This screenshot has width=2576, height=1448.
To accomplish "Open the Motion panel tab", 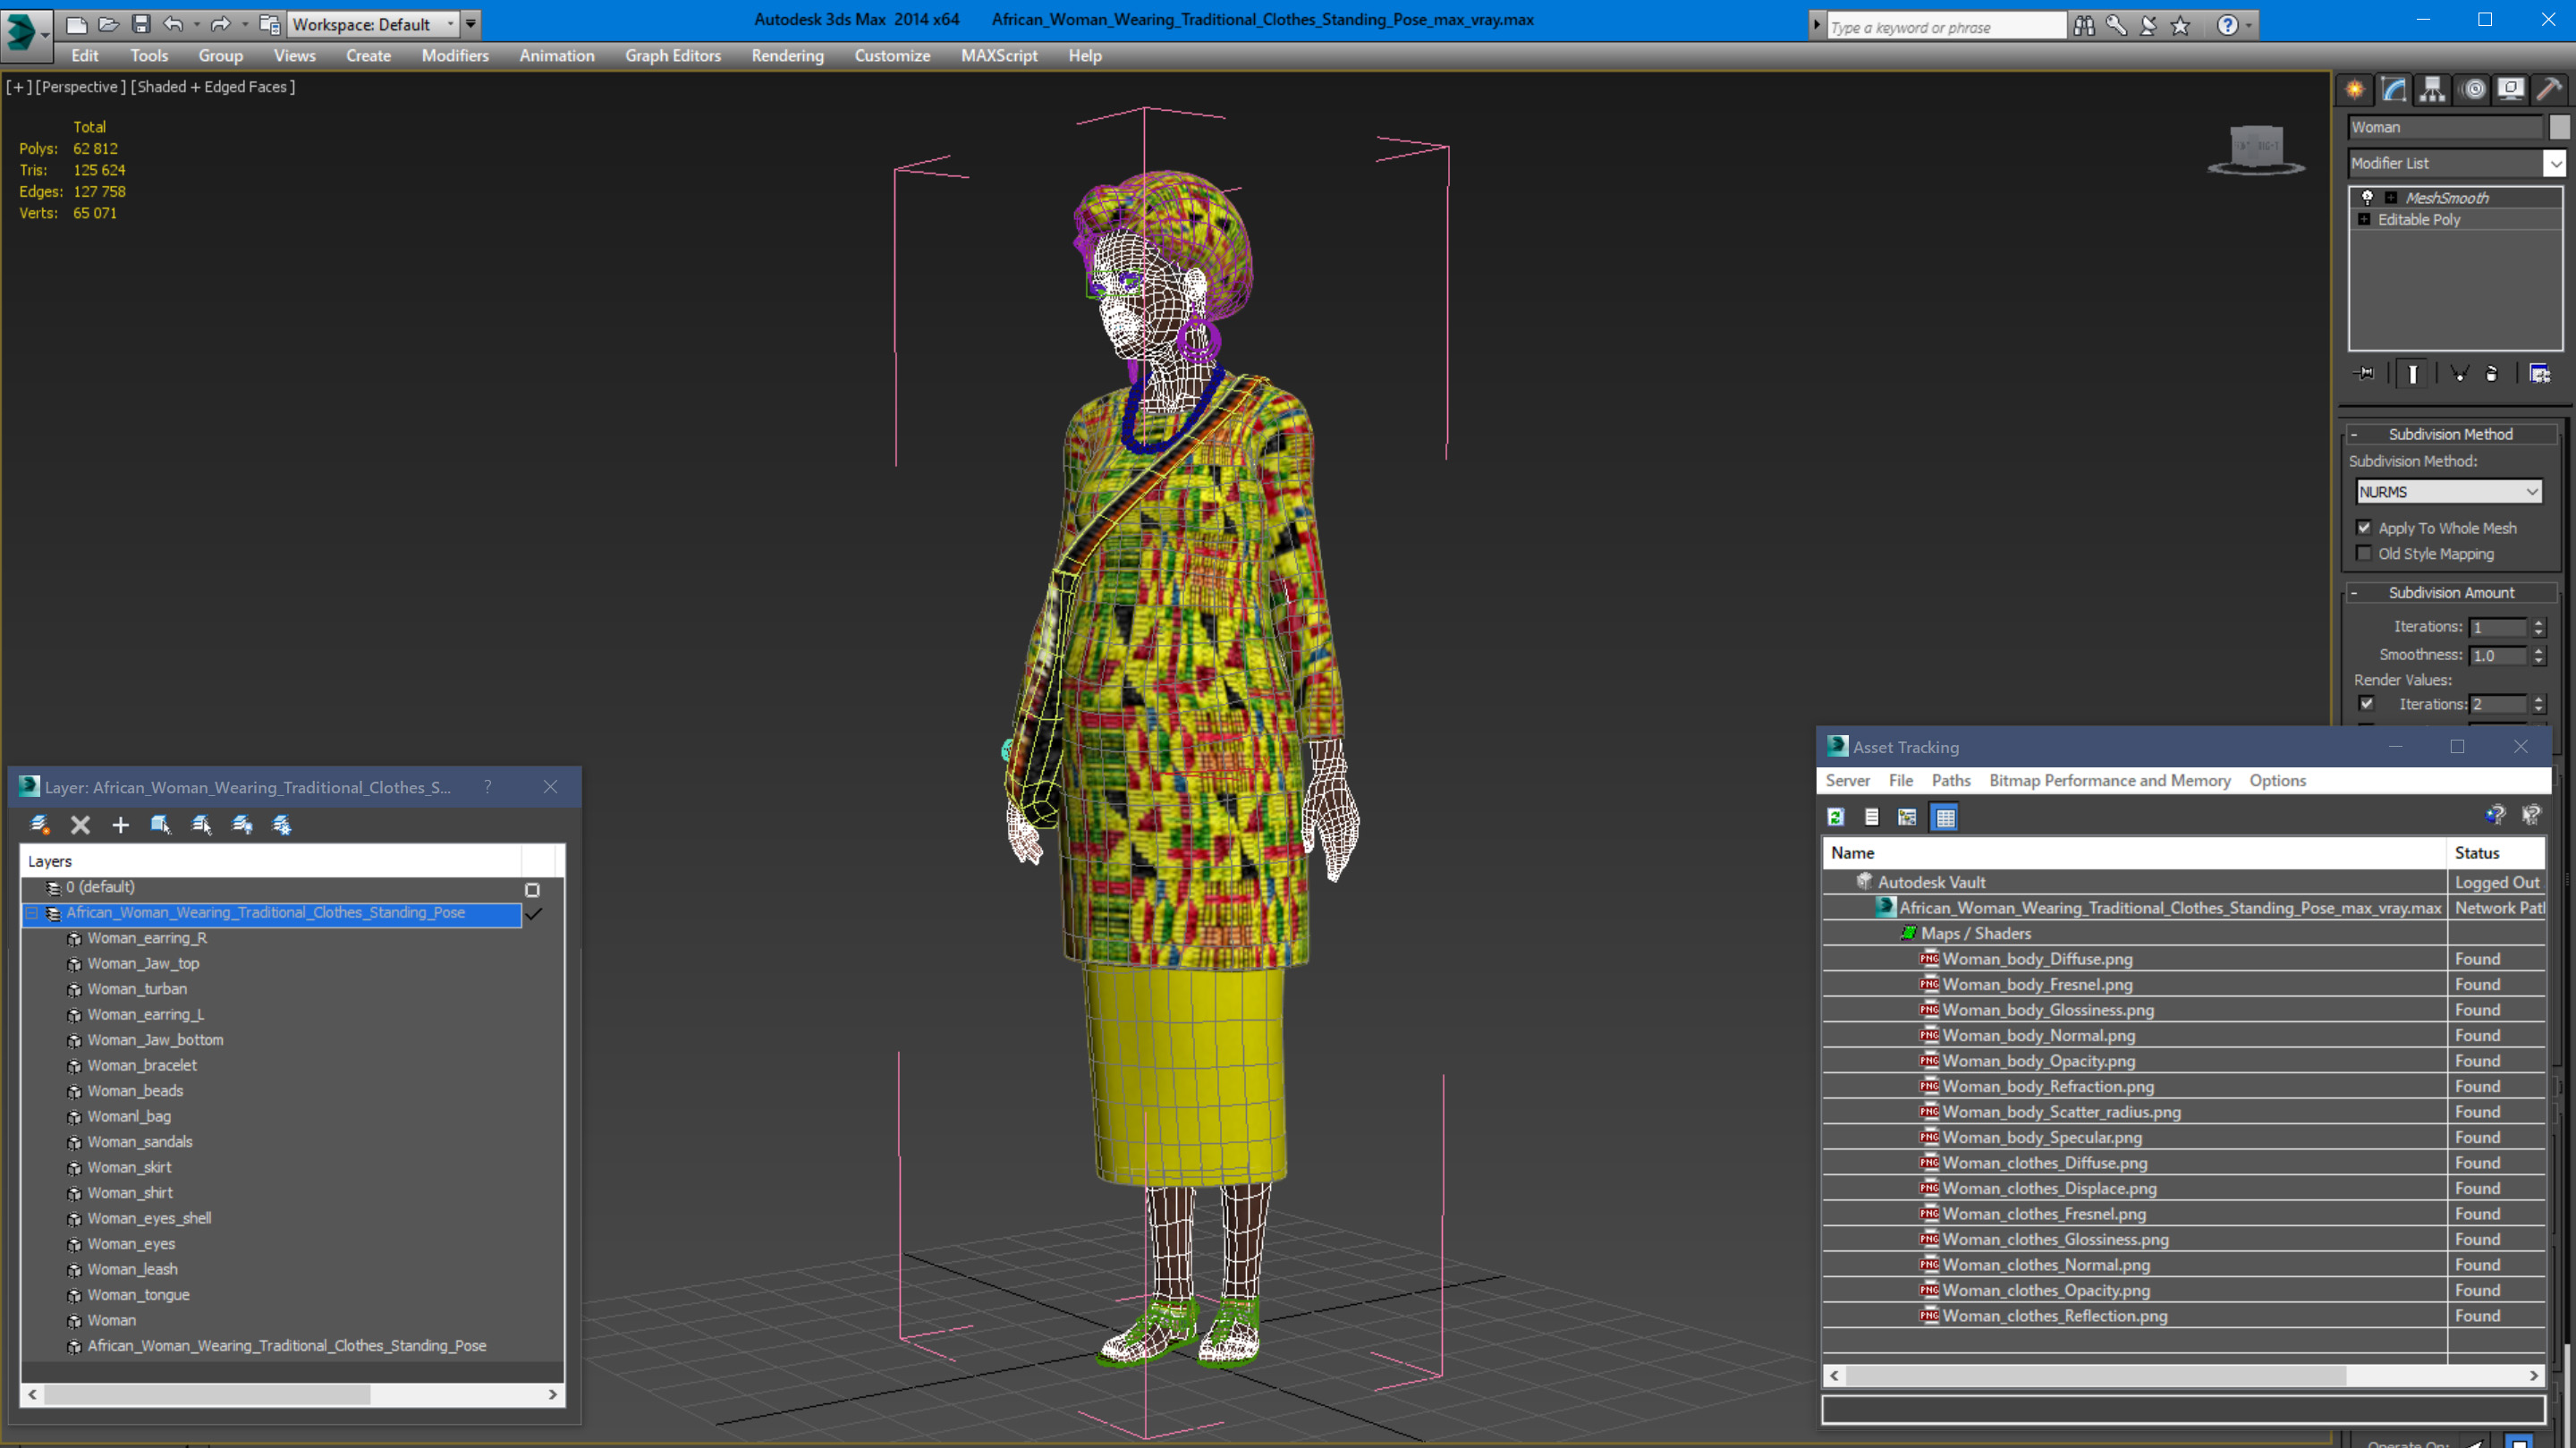I will click(x=2473, y=90).
